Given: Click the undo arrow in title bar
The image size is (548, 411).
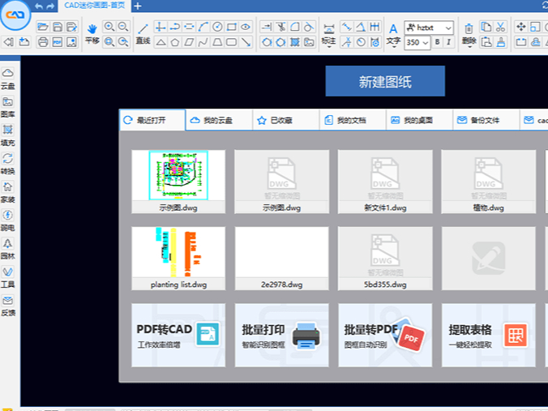Looking at the screenshot, I should pyautogui.click(x=39, y=6).
